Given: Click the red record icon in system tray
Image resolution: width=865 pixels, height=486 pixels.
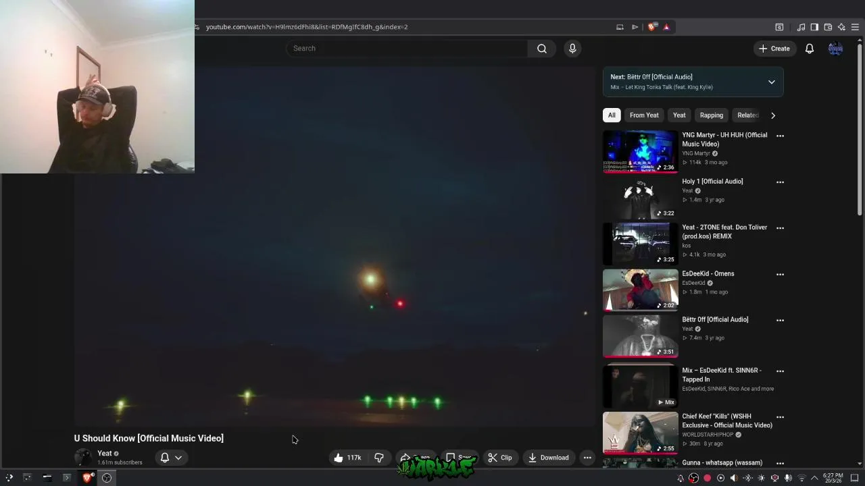Looking at the screenshot, I should point(707,478).
